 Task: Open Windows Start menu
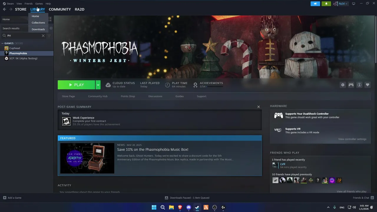coord(154,207)
